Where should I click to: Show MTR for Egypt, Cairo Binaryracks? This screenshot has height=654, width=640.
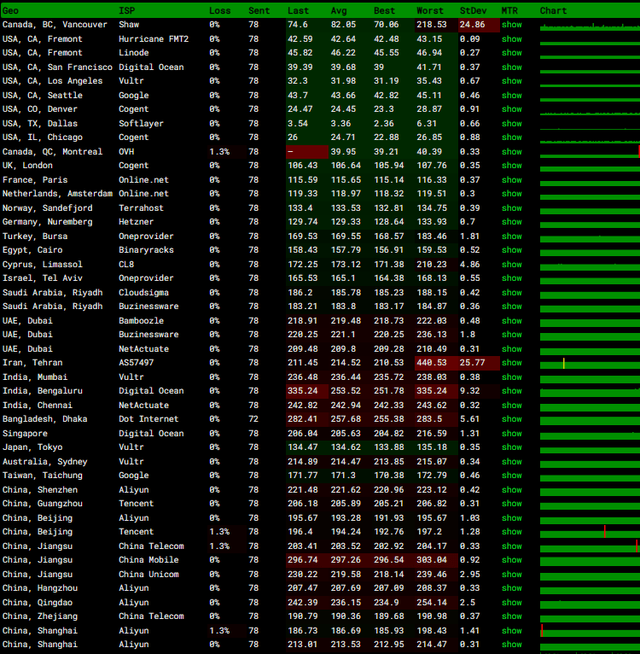(512, 250)
